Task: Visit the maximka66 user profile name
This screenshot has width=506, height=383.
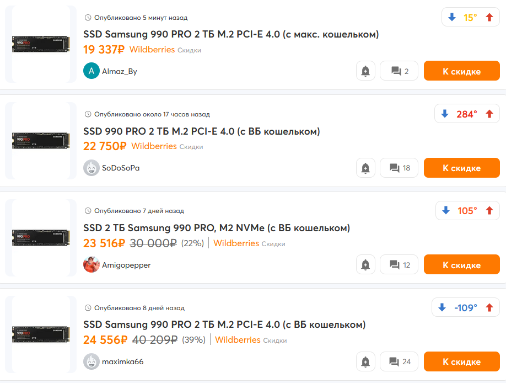Action: [x=123, y=362]
